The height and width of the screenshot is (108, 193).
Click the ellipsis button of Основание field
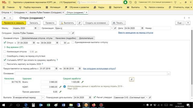[x=169, y=73]
